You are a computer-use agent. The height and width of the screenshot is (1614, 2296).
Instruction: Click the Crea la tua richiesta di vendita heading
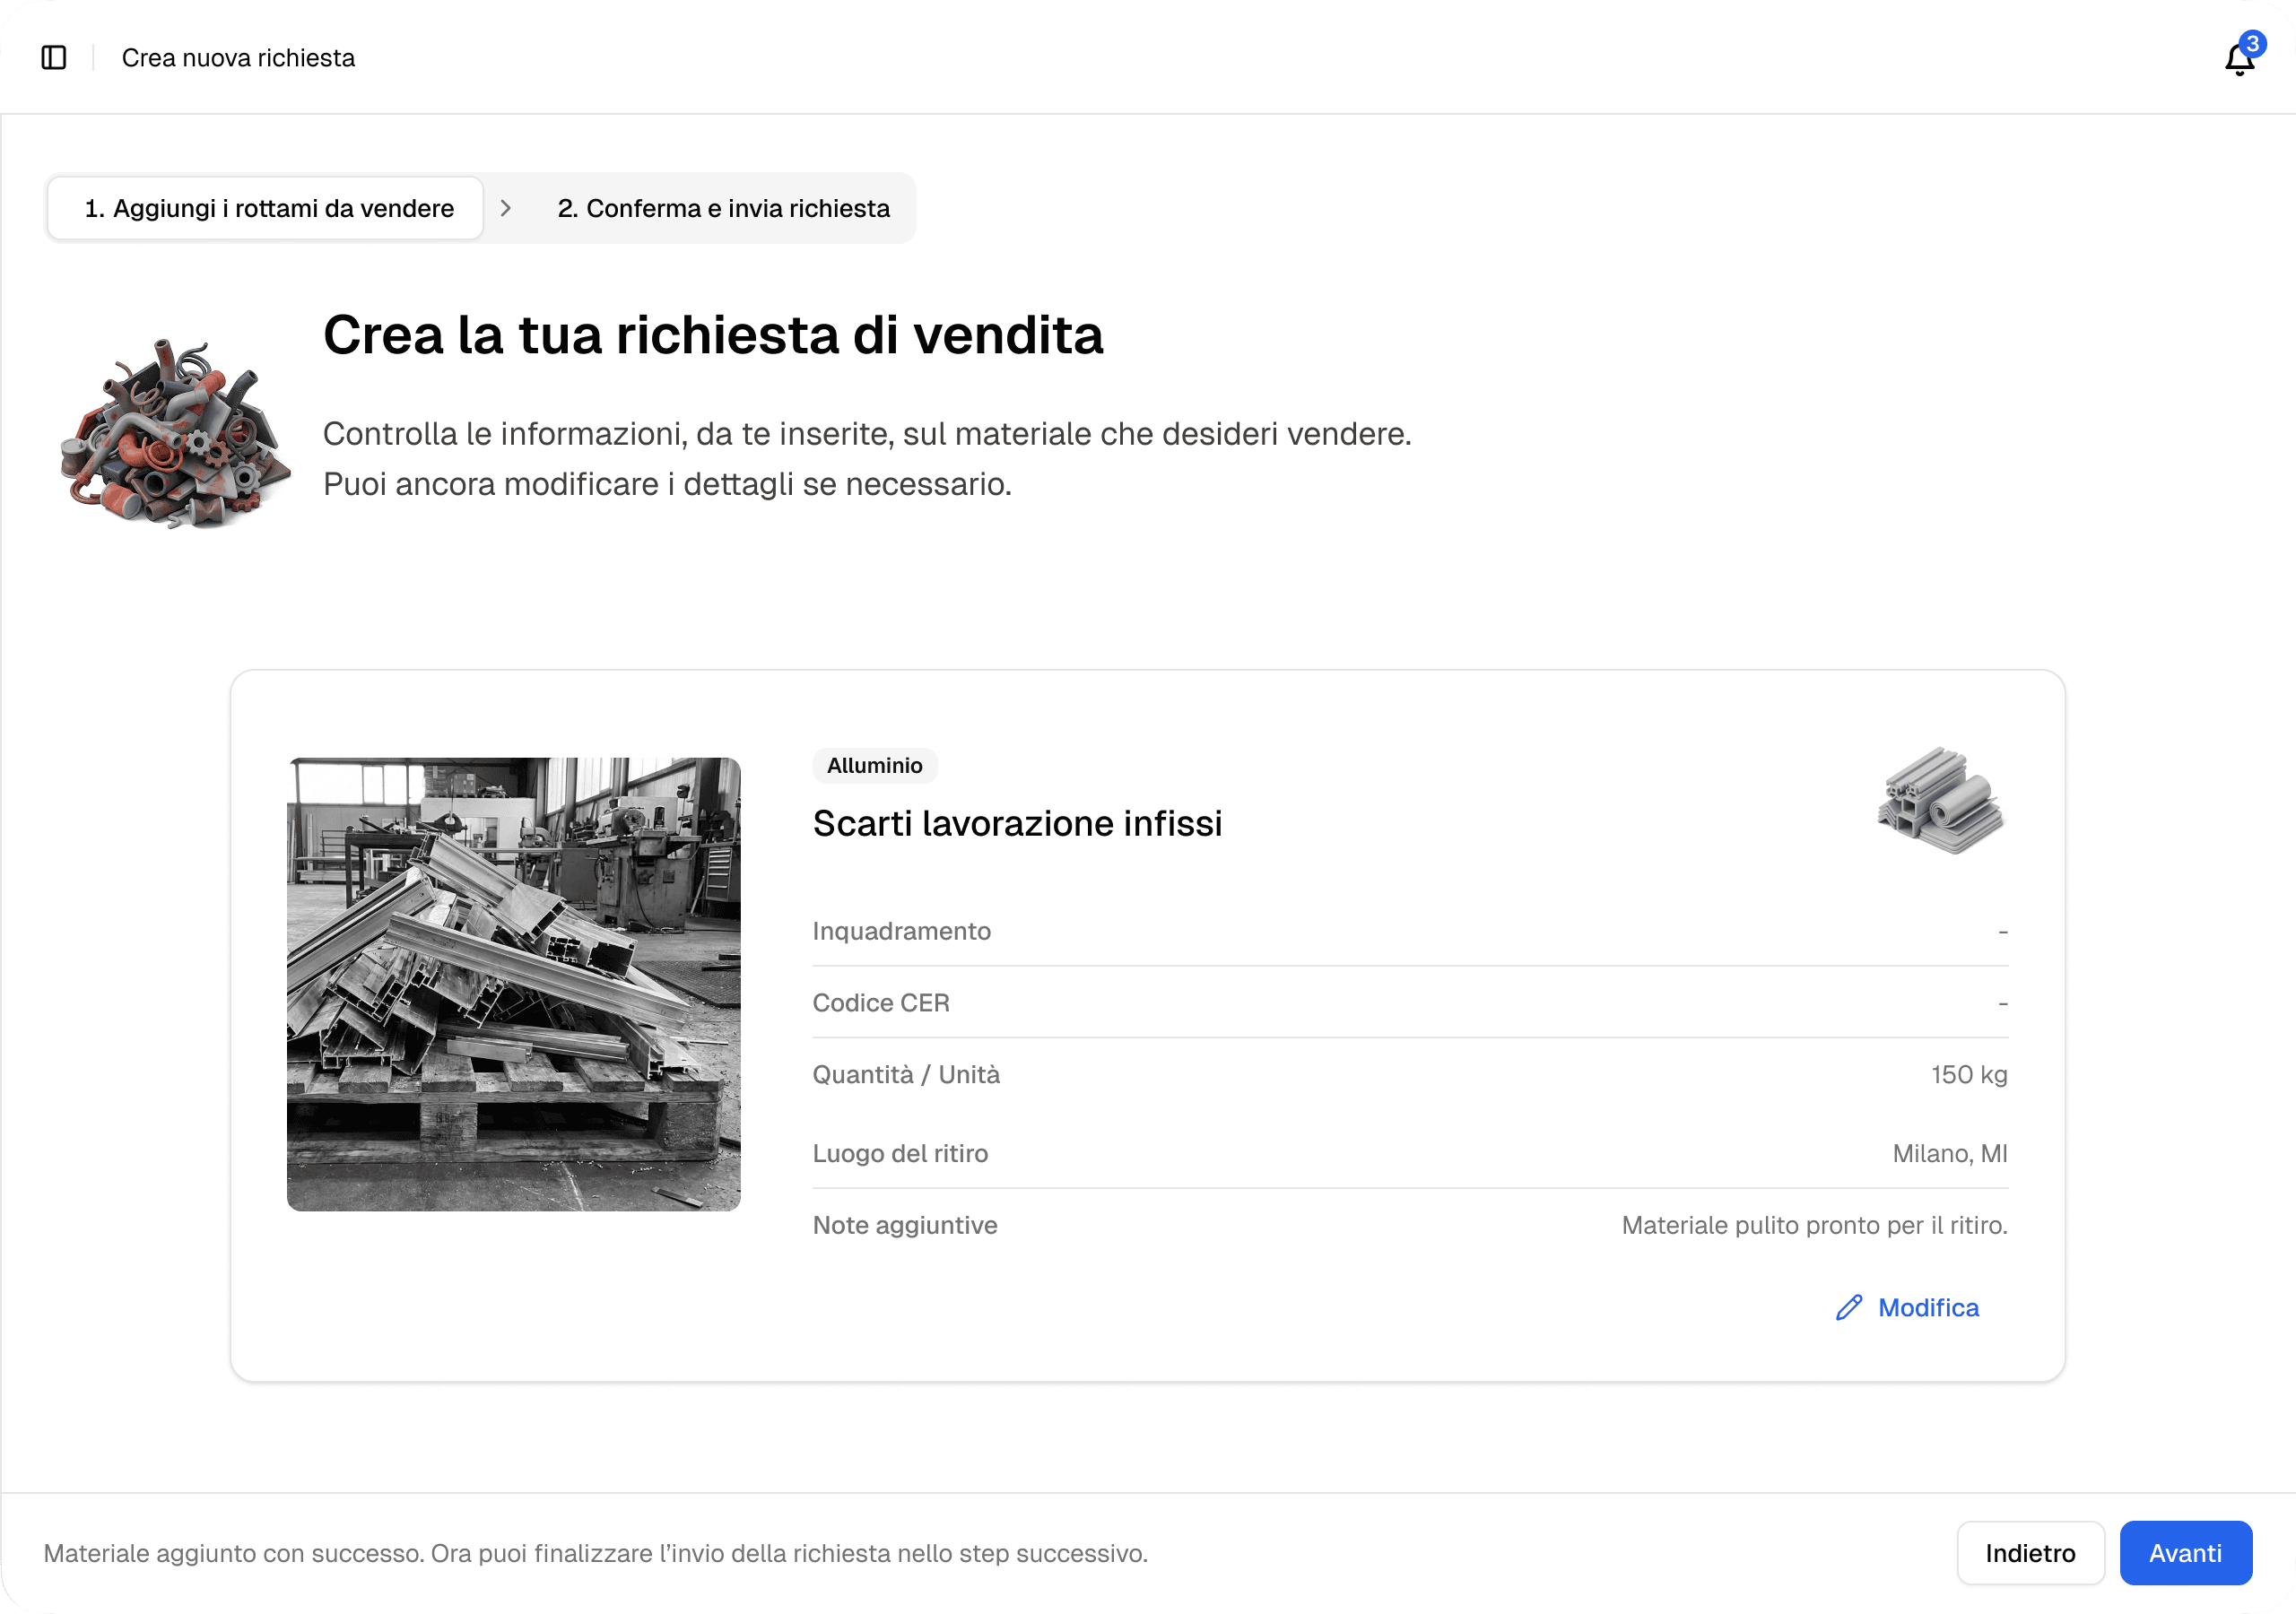coord(713,334)
